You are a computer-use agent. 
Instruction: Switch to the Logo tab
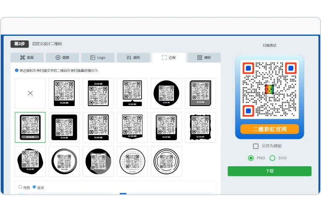pos(98,57)
